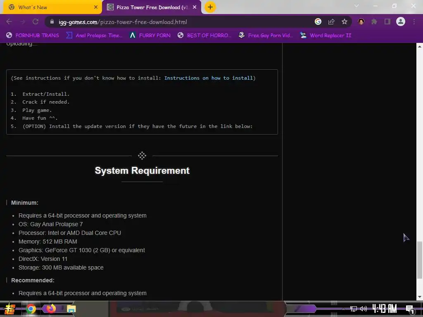Click 'Memory: 512 MB RAM' text
The height and width of the screenshot is (317, 423).
48,241
